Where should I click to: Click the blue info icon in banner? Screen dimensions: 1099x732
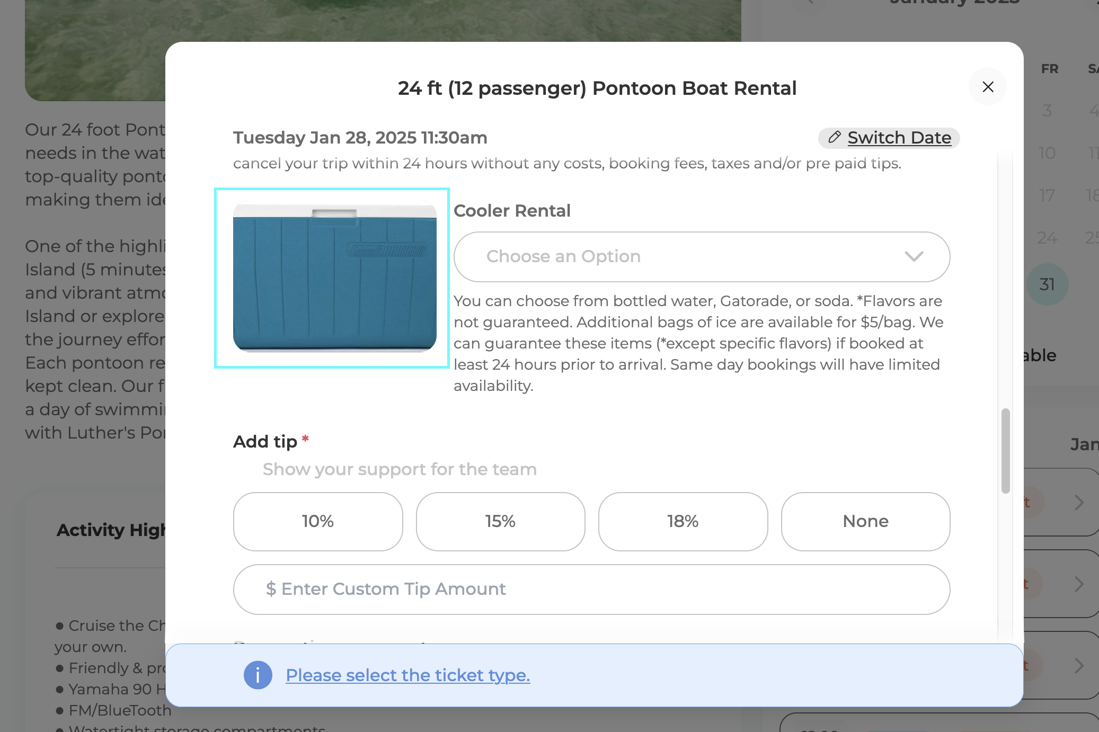[258, 675]
